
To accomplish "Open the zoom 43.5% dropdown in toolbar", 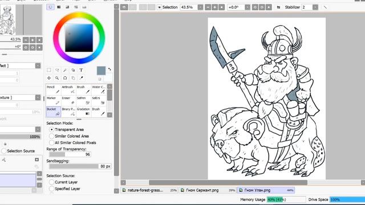I will click(x=200, y=7).
